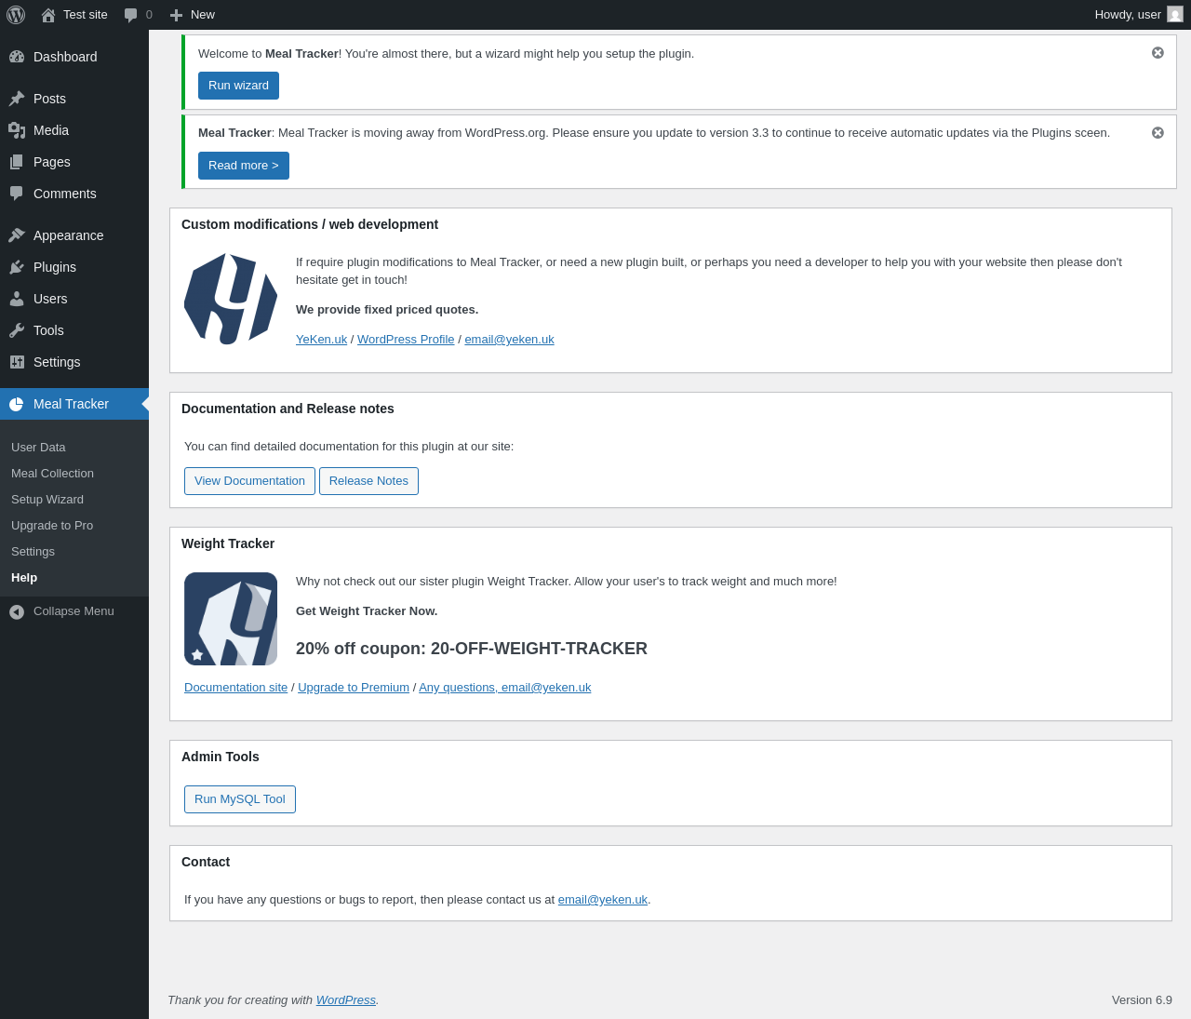This screenshot has width=1191, height=1019.
Task: Click the Settings sliders icon in sidebar
Action: (x=17, y=362)
